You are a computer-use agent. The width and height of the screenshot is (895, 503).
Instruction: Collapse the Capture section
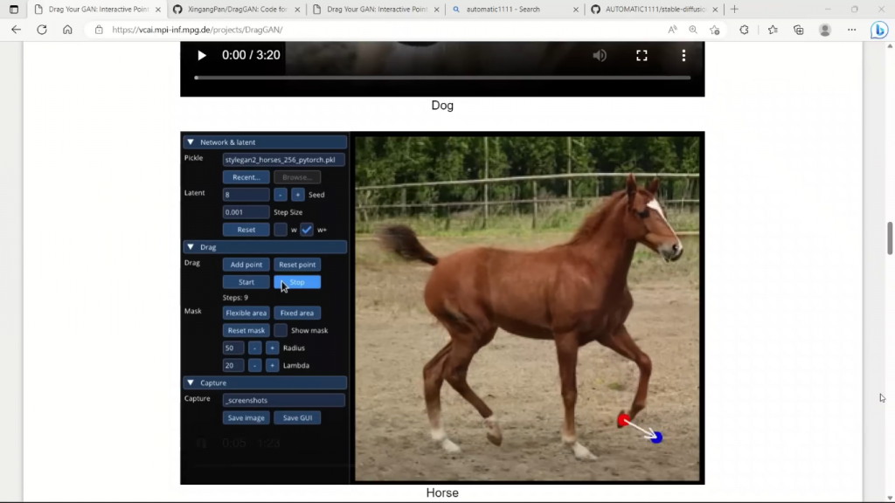[191, 382]
